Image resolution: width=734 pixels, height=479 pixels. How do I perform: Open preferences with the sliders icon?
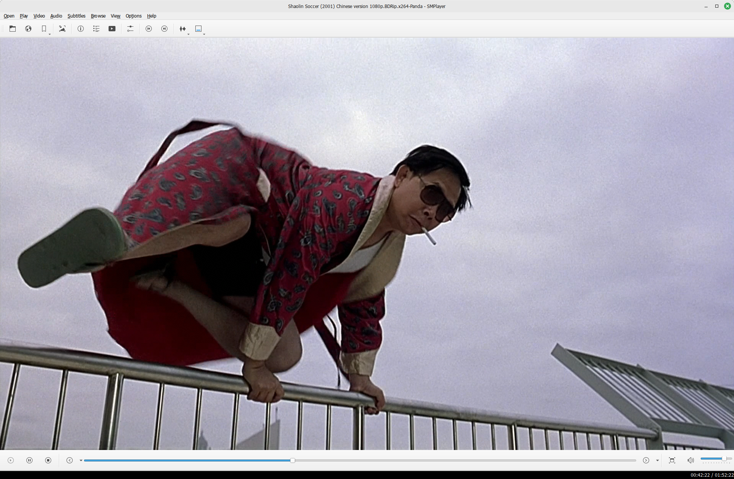130,29
